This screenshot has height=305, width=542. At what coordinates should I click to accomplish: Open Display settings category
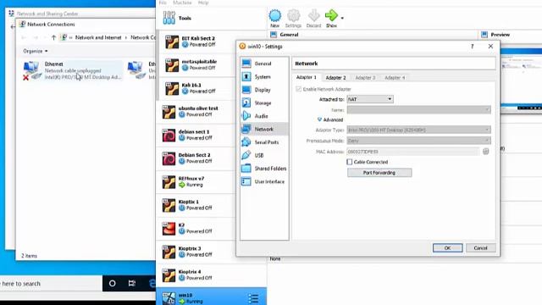(264, 90)
